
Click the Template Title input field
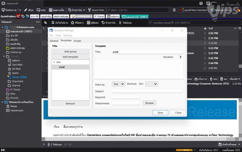click(148, 52)
